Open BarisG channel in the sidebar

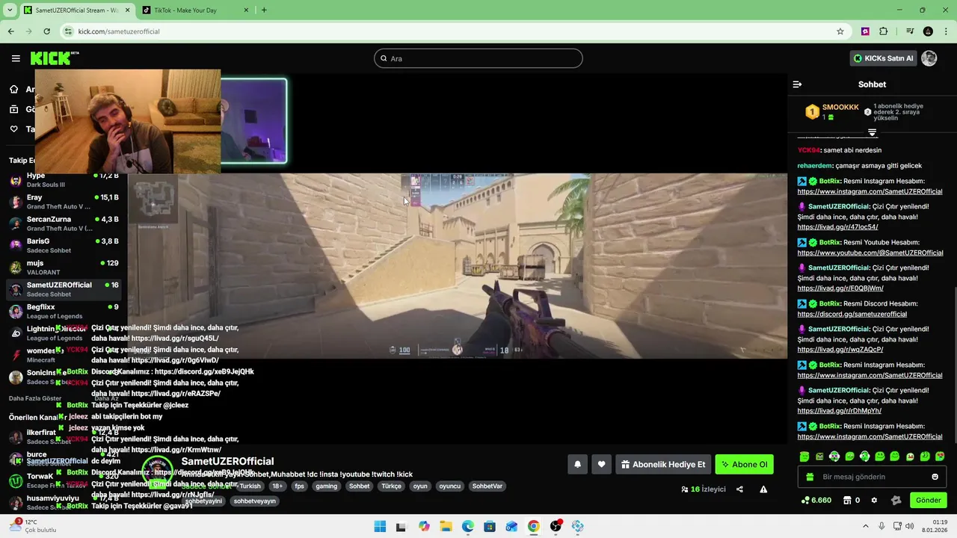[64, 245]
